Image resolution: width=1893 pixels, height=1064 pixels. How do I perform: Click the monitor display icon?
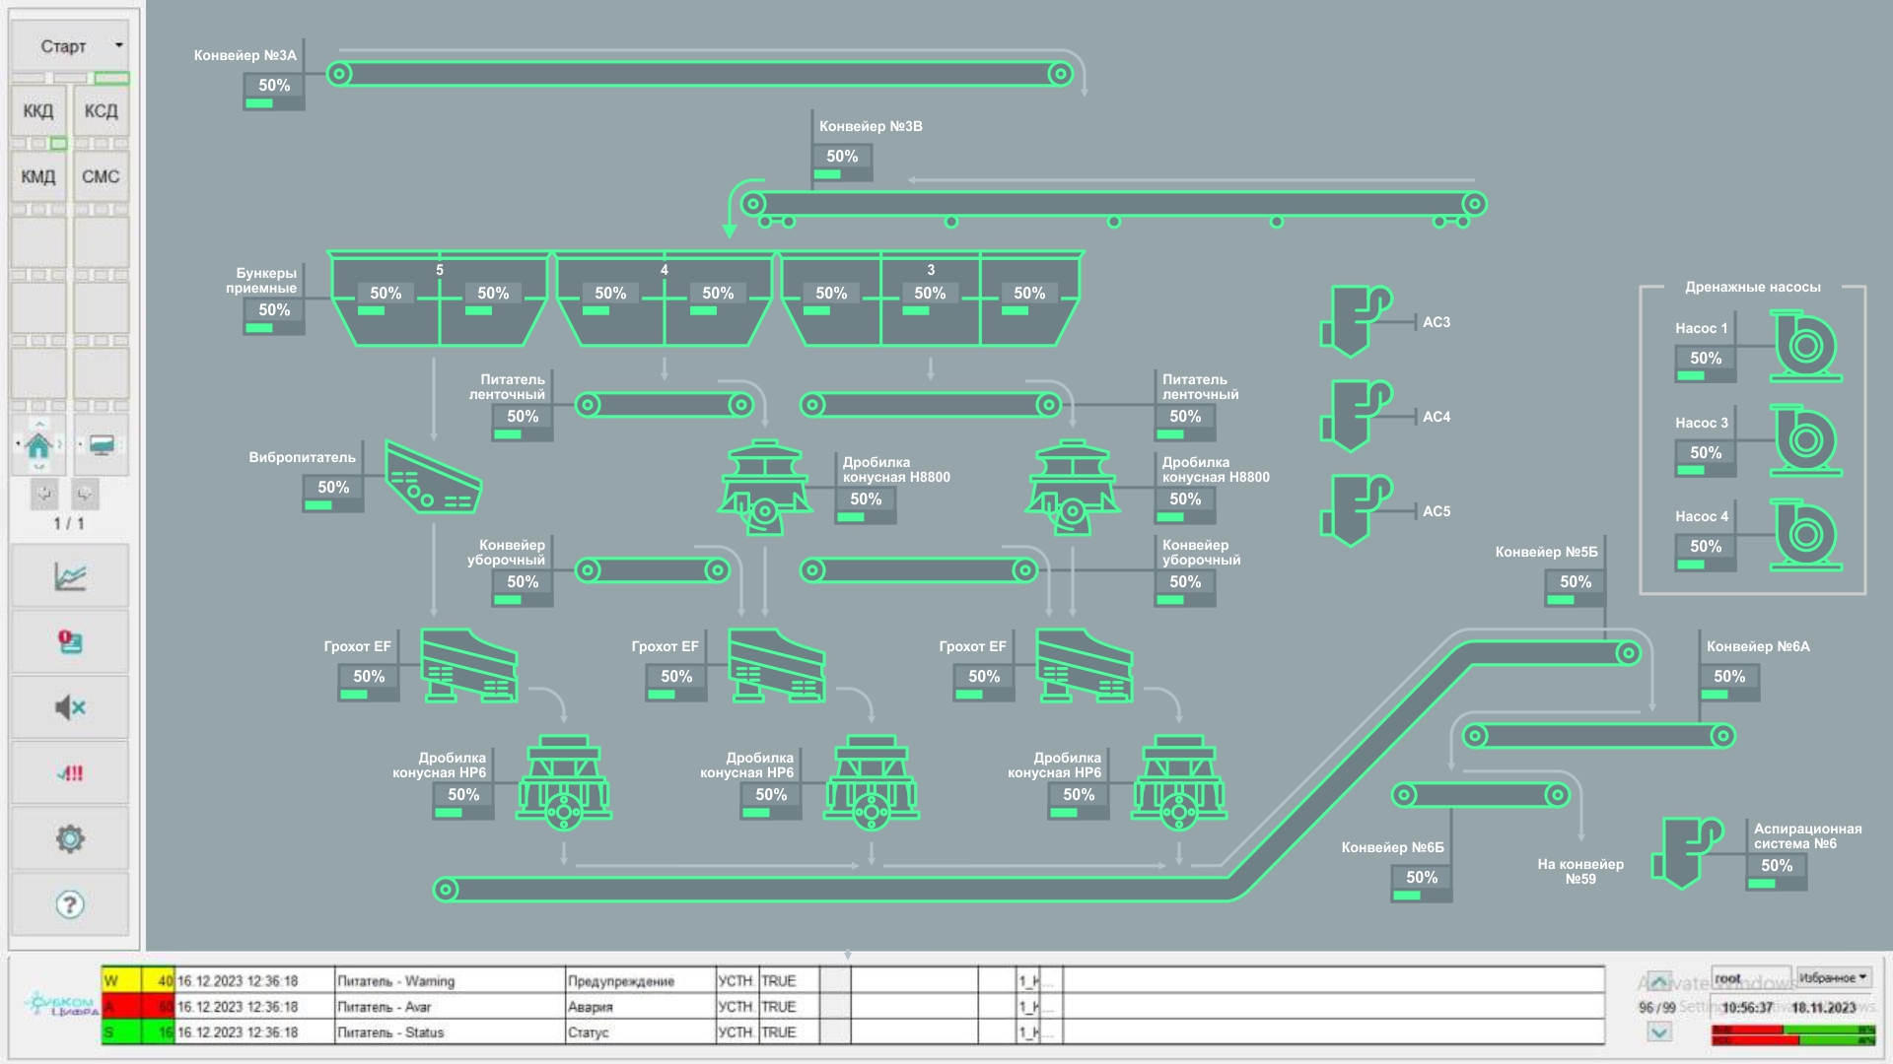coord(101,445)
